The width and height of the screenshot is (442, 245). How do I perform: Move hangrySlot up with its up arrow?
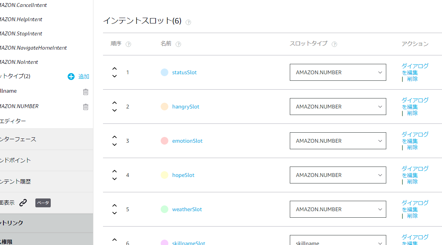pos(115,103)
